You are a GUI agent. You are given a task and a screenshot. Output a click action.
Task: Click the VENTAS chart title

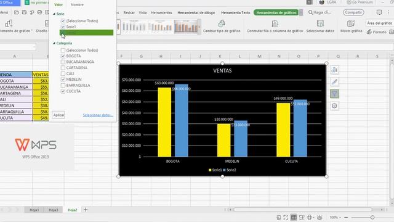tap(222, 71)
